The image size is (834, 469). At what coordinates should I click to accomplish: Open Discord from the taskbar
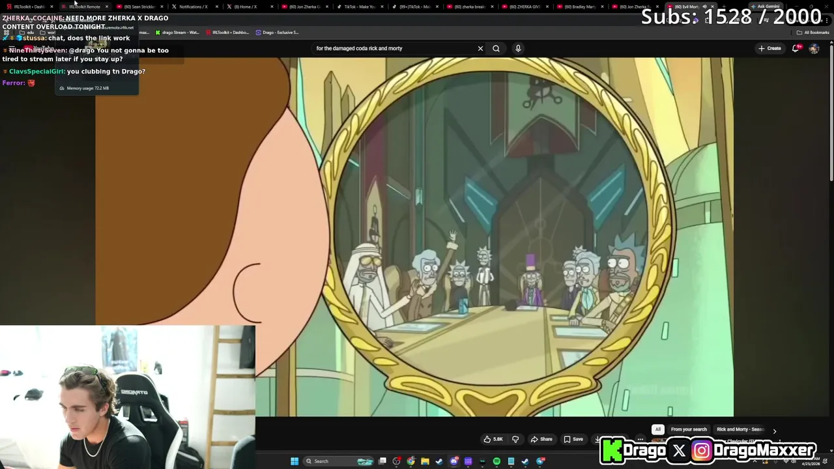(x=454, y=461)
